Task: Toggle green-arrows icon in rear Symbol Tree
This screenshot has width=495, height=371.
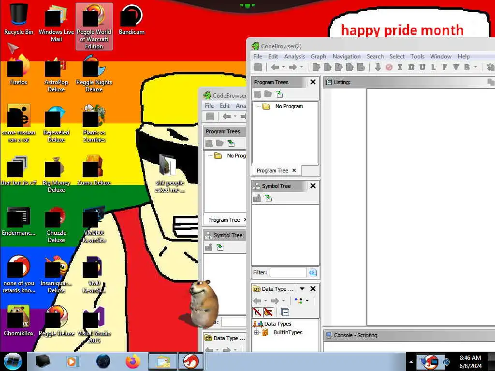Action: click(x=220, y=248)
